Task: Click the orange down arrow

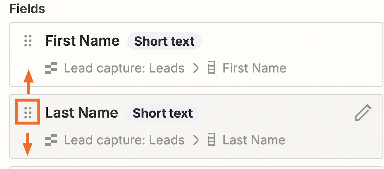Action: pyautogui.click(x=28, y=144)
